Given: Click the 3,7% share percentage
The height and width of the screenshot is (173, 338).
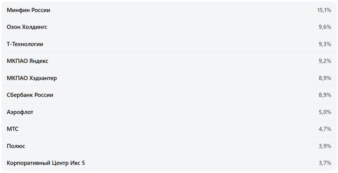Looking at the screenshot, I should coord(325,163).
